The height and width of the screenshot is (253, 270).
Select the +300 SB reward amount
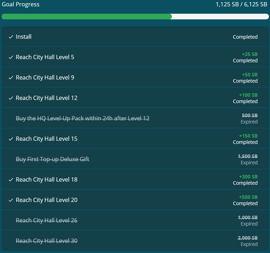coord(250,177)
